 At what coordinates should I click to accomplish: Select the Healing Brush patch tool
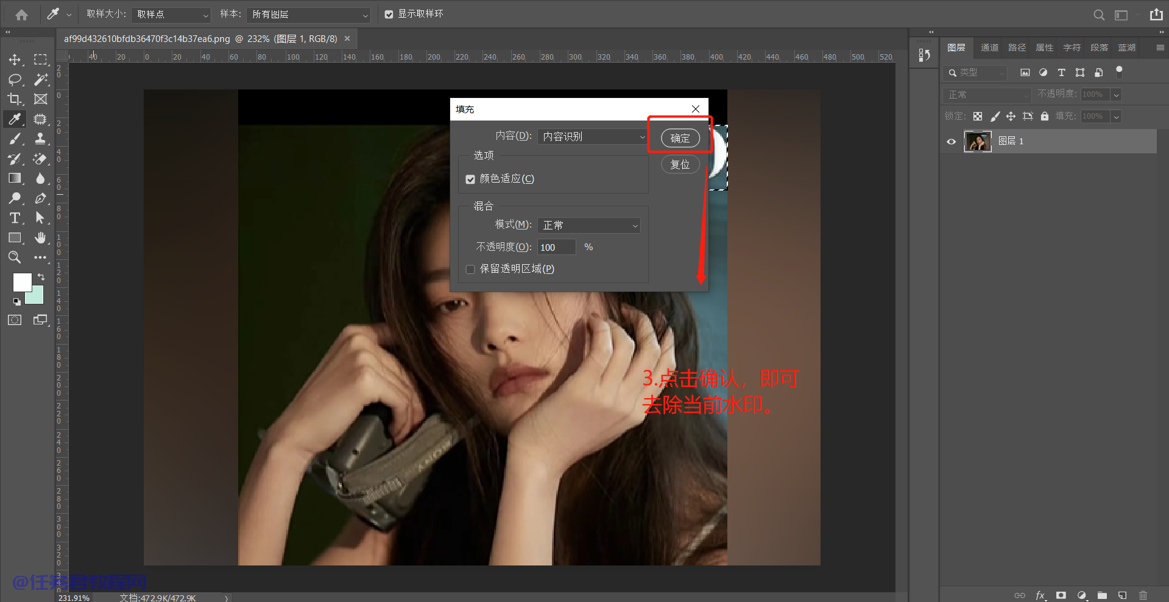pyautogui.click(x=40, y=119)
